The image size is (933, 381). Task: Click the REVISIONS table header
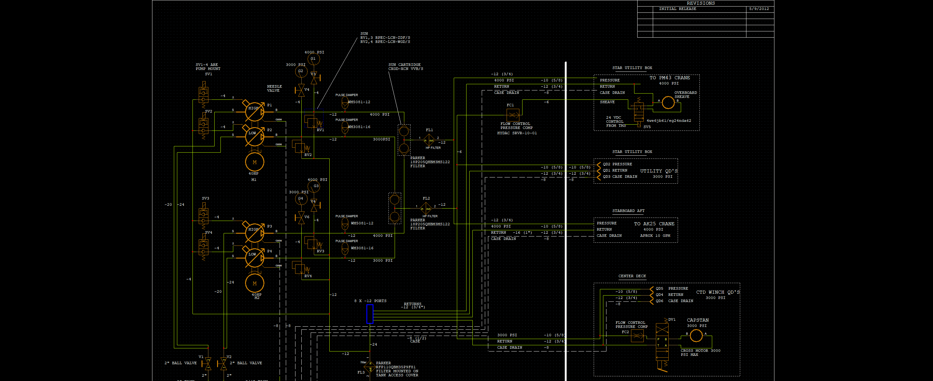700,3
